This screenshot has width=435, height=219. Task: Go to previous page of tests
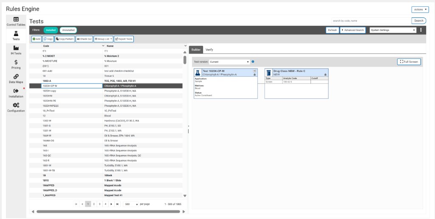pos(82,204)
